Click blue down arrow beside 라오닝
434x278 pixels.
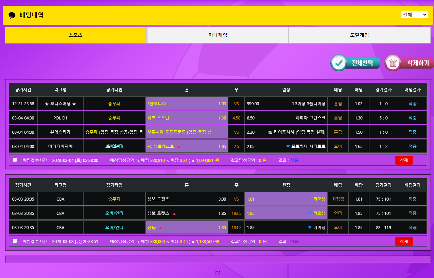pyautogui.click(x=310, y=214)
